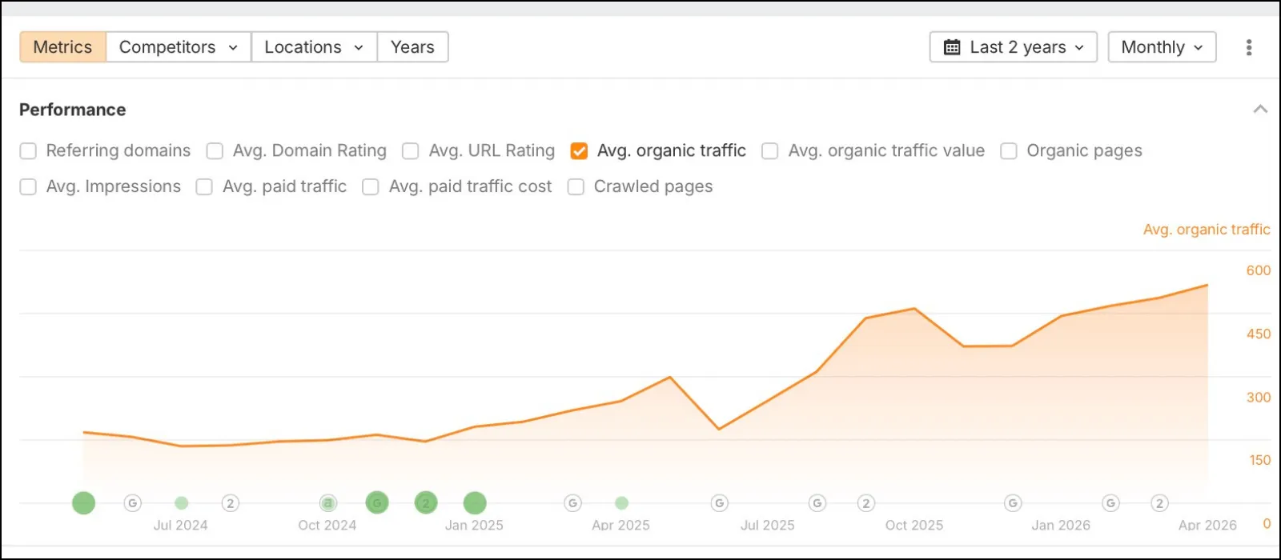This screenshot has height=560, width=1281.
Task: Switch to the Years tab
Action: pyautogui.click(x=412, y=47)
